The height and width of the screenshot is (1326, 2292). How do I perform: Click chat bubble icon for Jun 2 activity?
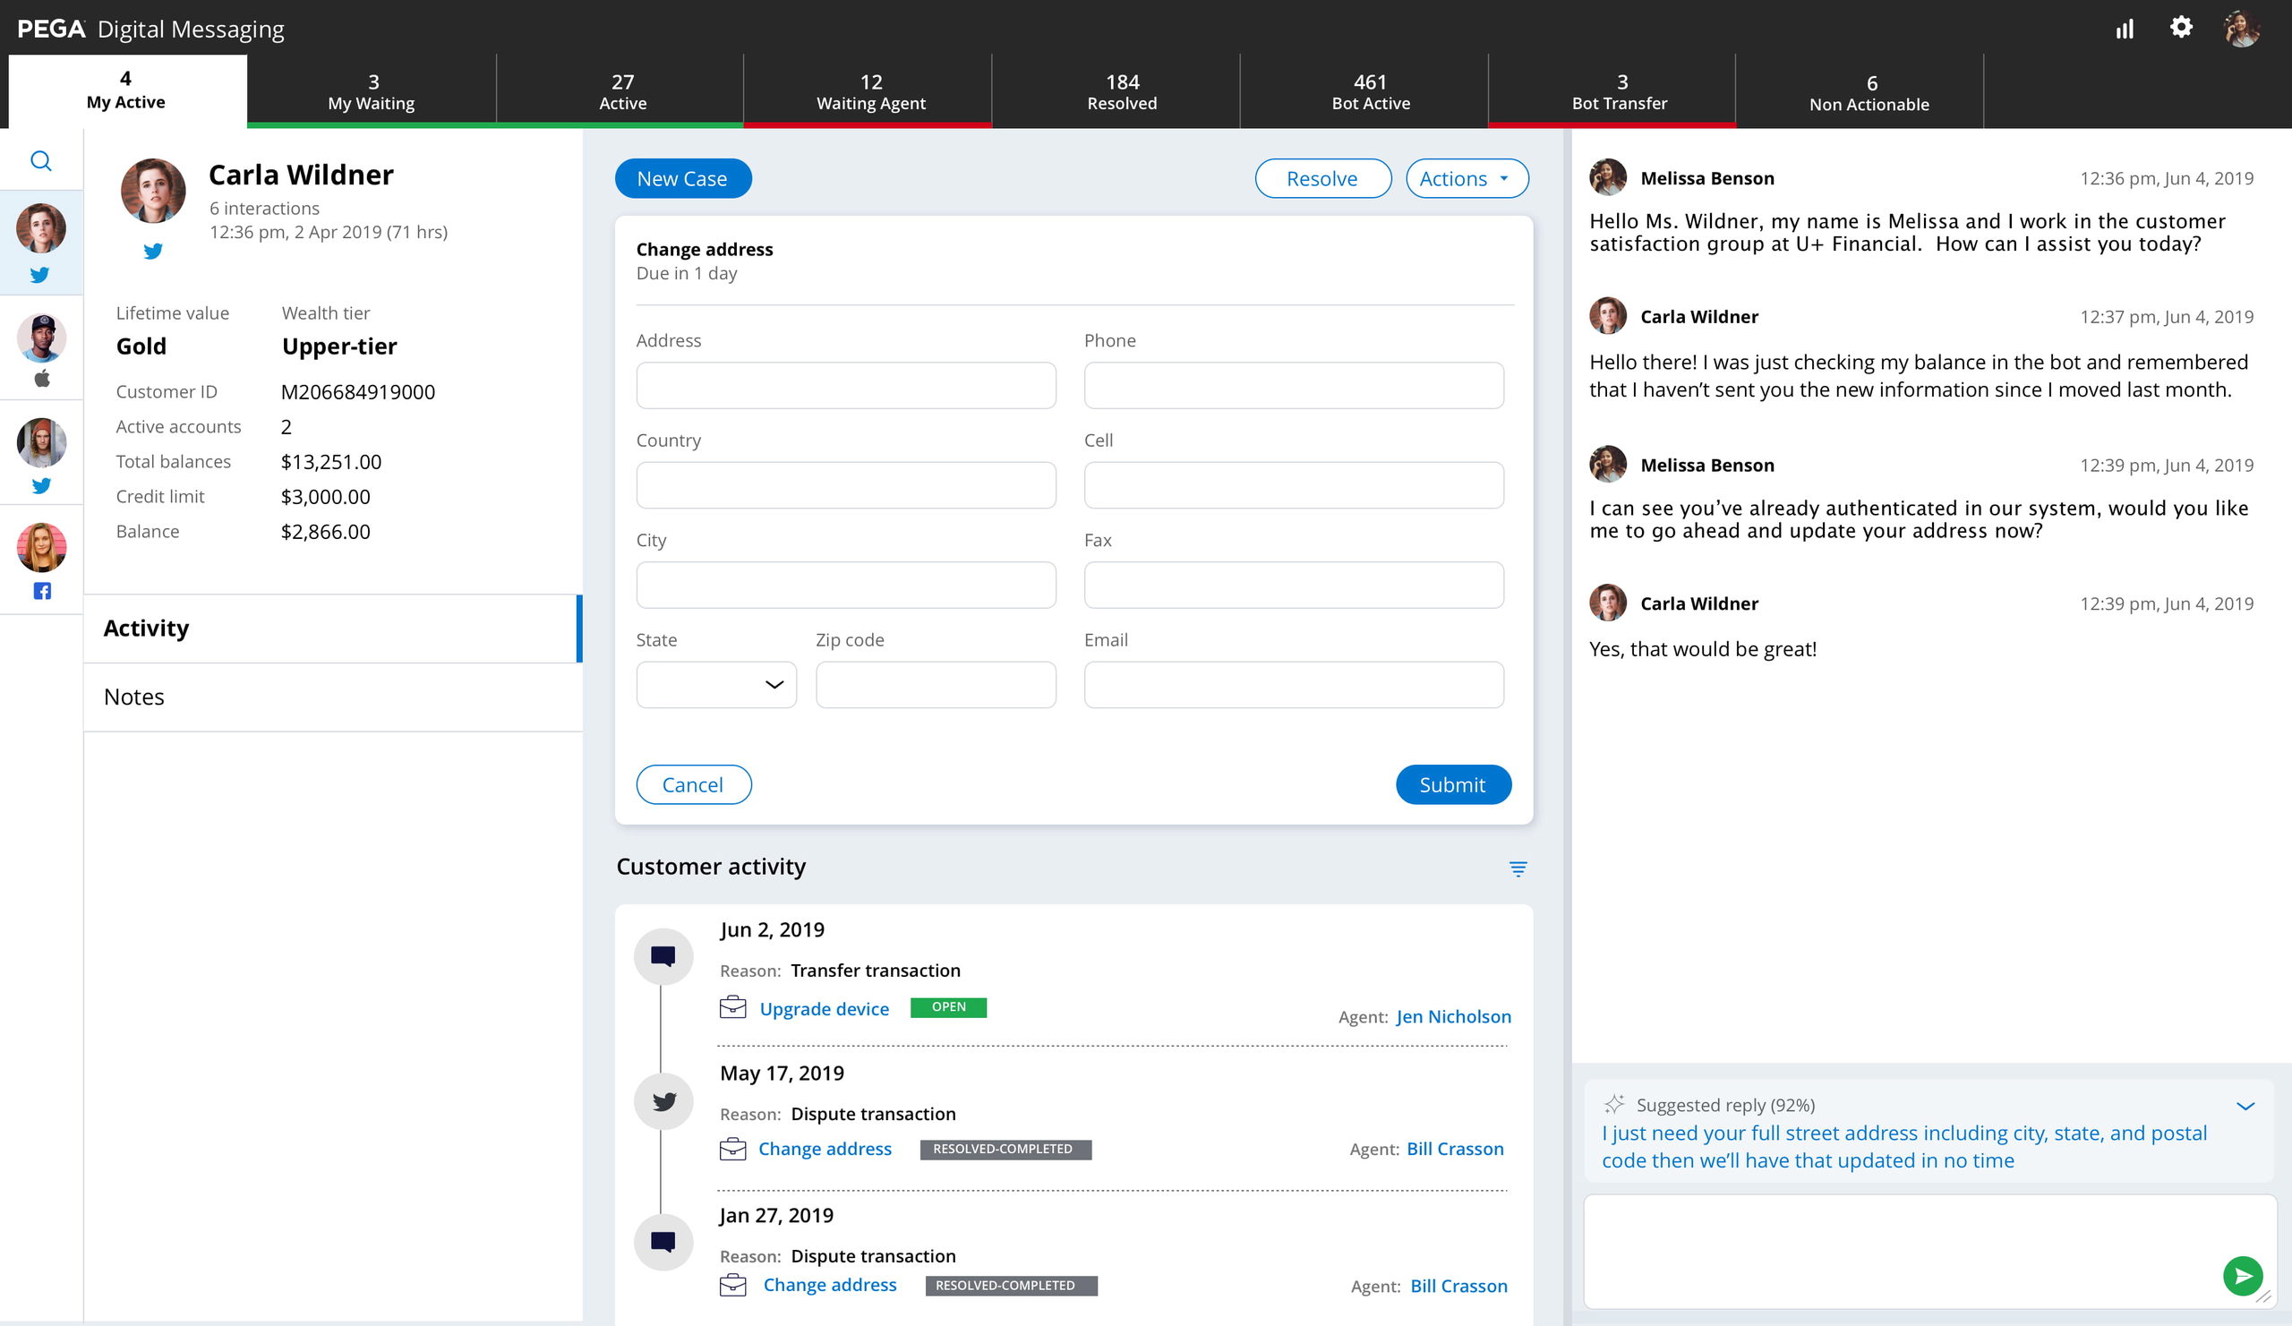click(x=664, y=956)
